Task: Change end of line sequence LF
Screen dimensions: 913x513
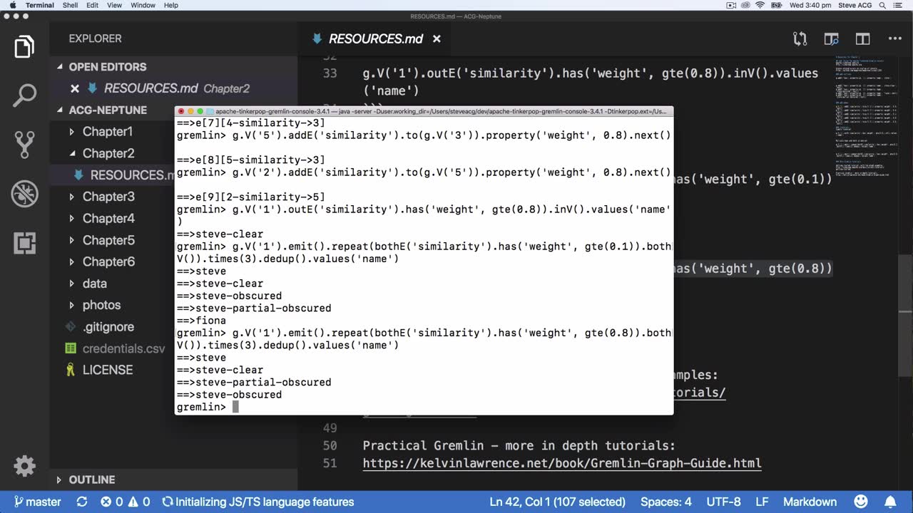Action: point(762,502)
